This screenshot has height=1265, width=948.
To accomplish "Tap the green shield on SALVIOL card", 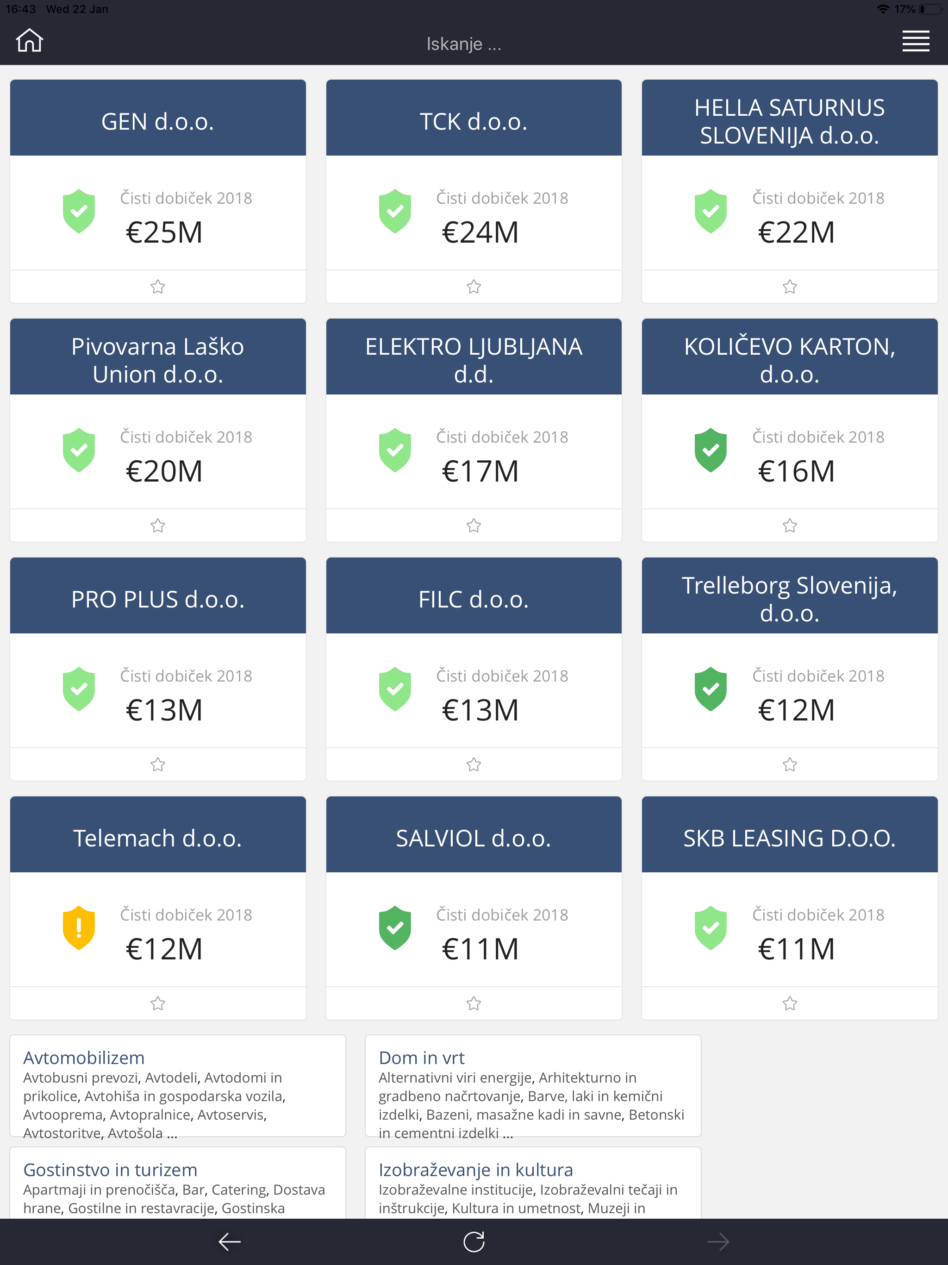I will (x=395, y=927).
